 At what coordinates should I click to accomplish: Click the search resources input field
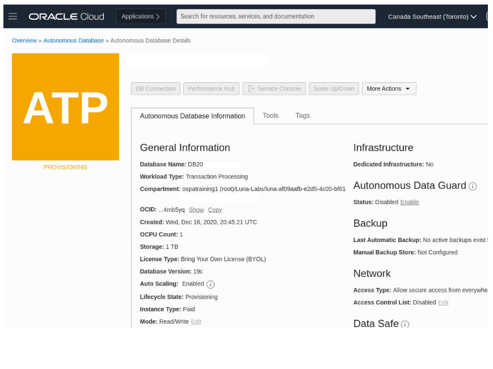pos(276,16)
